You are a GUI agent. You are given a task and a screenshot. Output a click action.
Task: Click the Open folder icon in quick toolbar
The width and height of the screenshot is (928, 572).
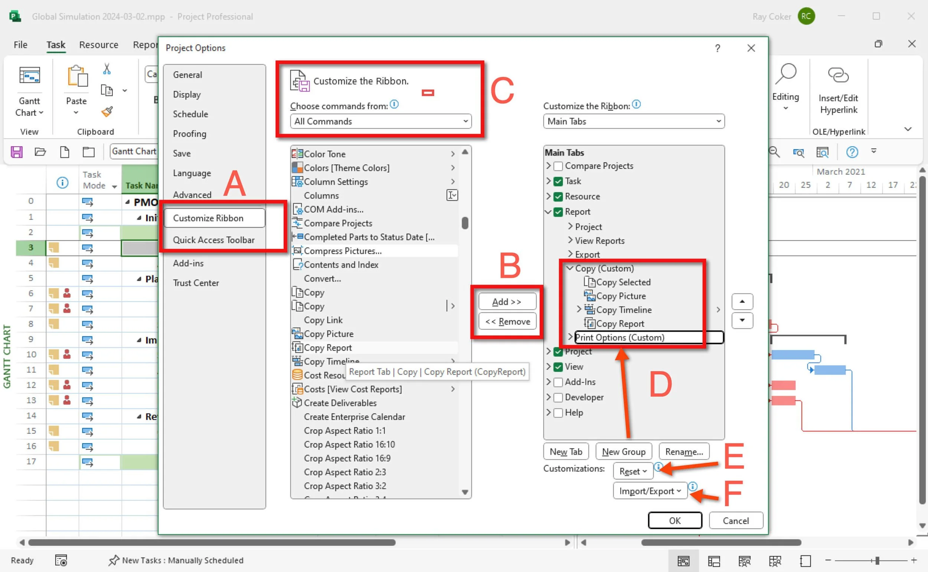click(40, 152)
